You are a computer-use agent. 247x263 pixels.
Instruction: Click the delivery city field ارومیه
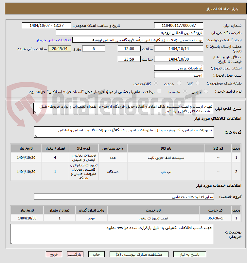pyautogui.click(x=179, y=75)
